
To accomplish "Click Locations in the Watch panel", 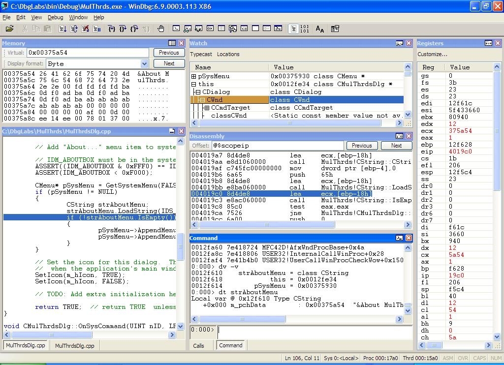I will point(228,54).
